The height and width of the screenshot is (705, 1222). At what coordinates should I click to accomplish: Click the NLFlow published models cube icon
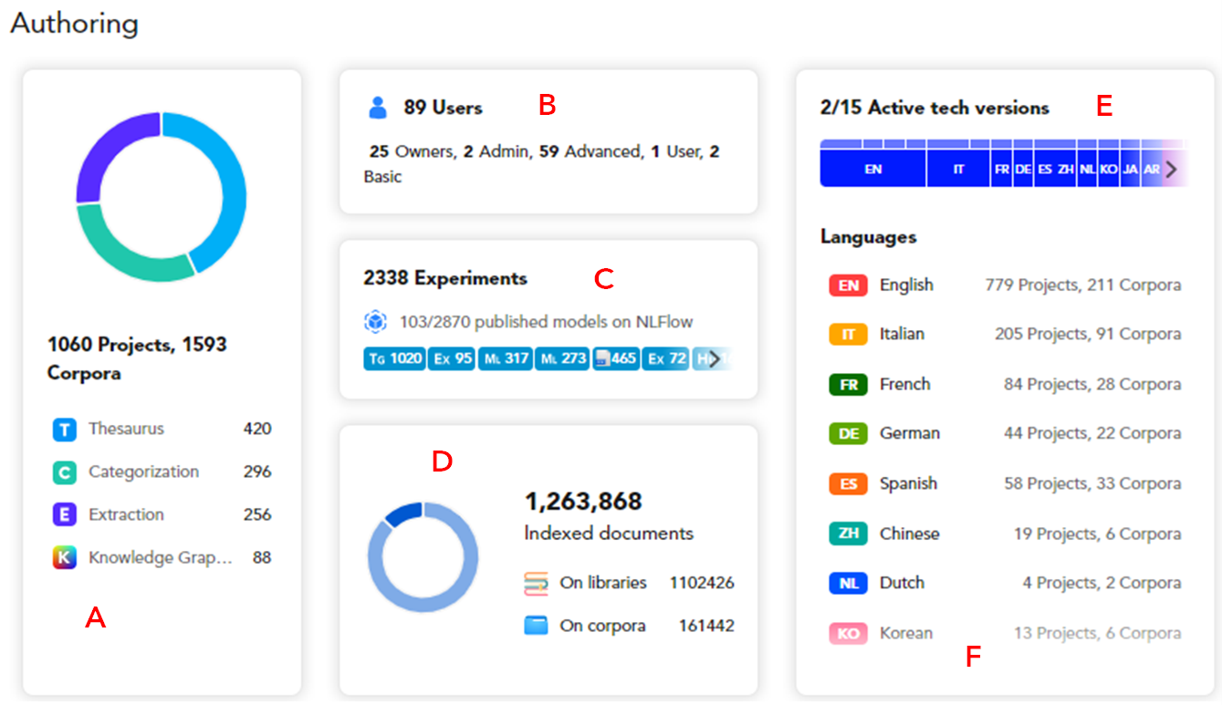pyautogui.click(x=375, y=322)
